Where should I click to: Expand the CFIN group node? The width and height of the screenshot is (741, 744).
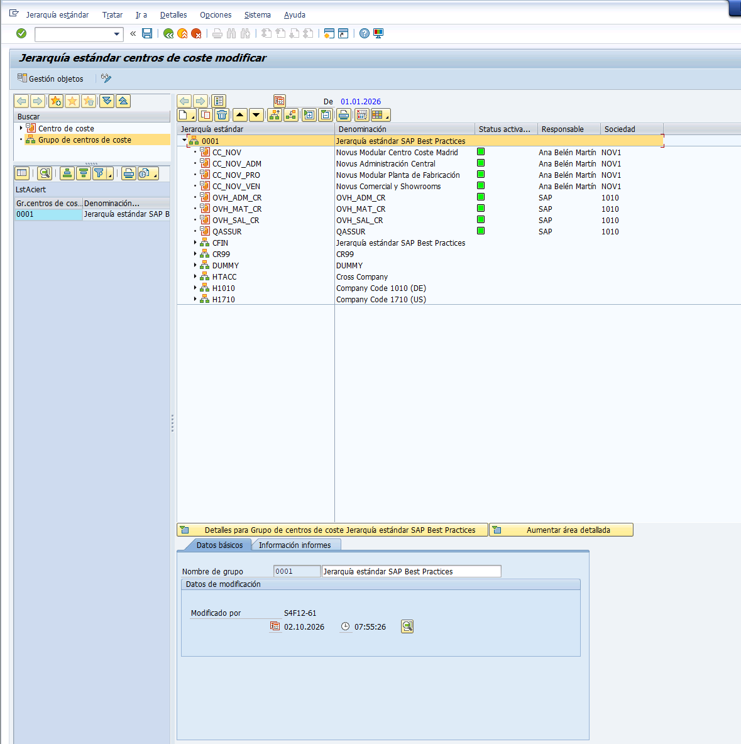point(195,243)
